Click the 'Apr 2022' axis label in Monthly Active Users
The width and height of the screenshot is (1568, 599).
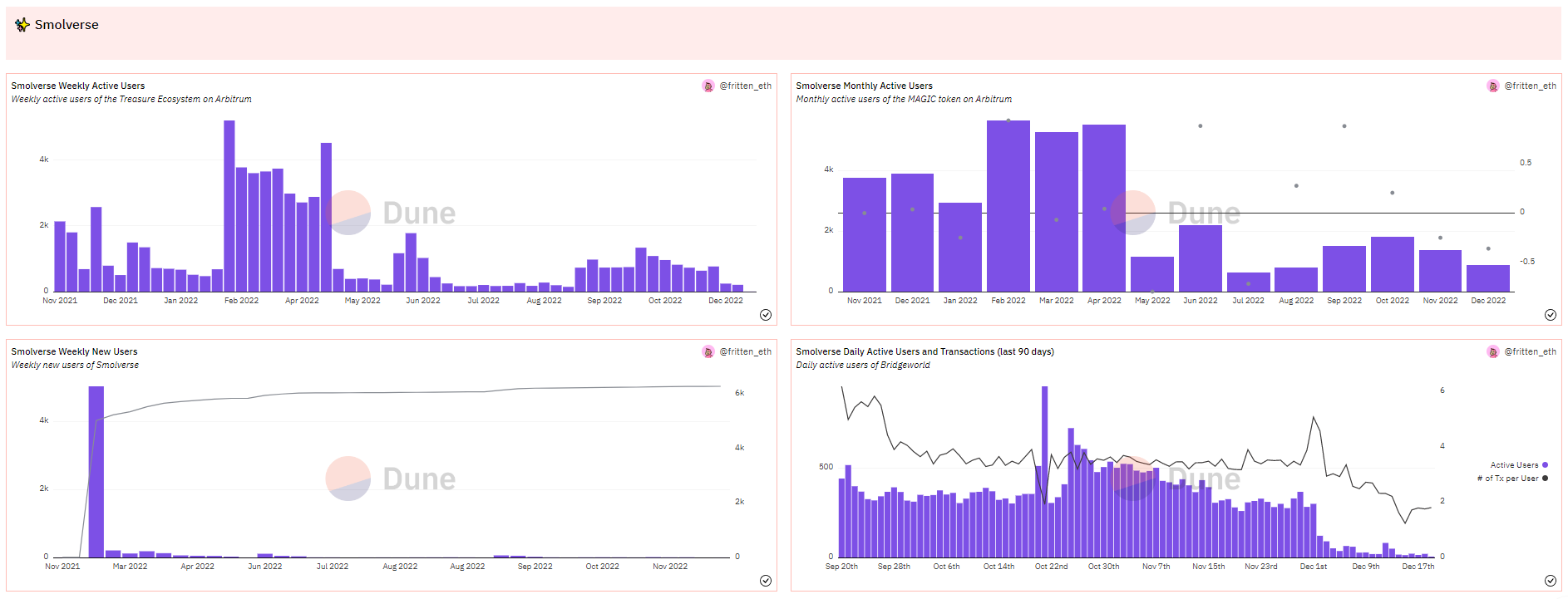(1104, 301)
